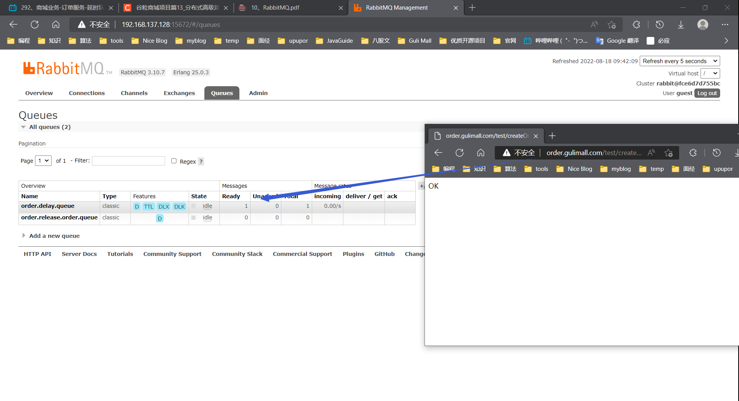Expand Add a new queue section
This screenshot has width=739, height=401.
(51, 236)
